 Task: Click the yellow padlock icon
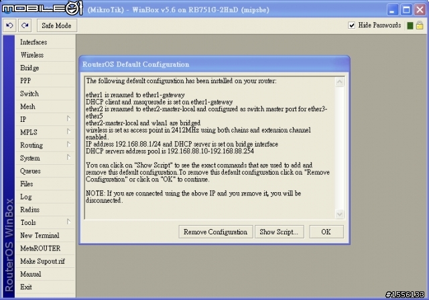point(420,25)
